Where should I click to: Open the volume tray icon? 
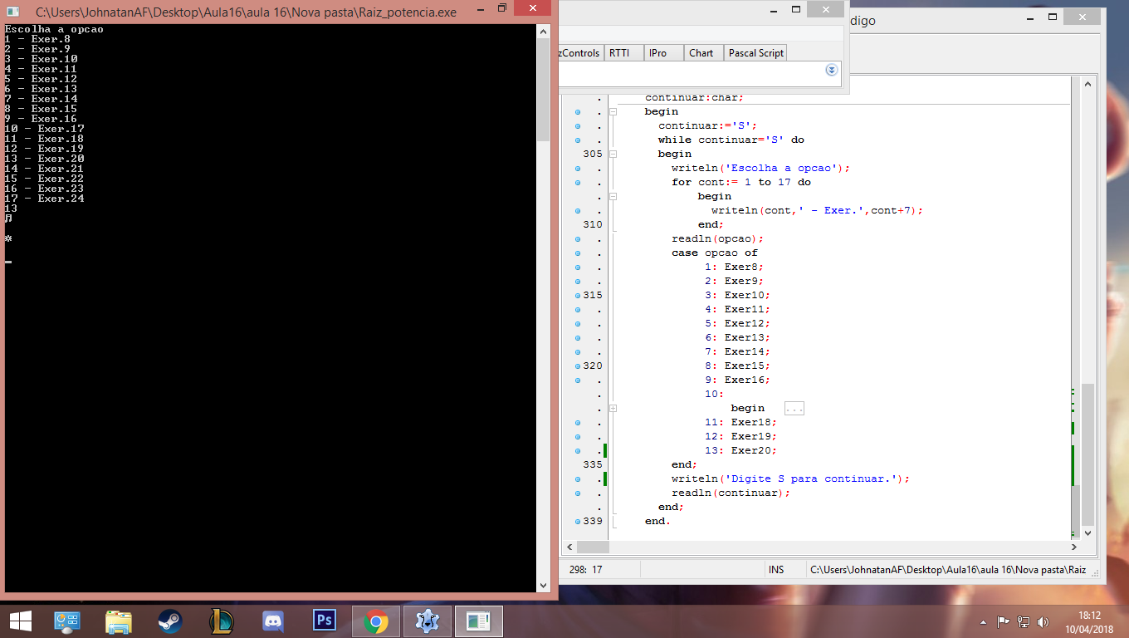click(1043, 621)
